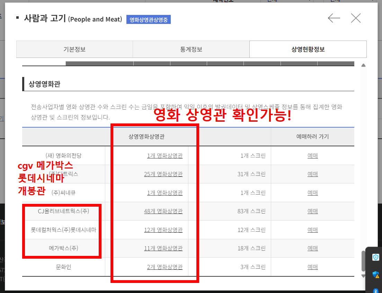Click the back arrow icon in popup header
Screen dimensions: 382x293
tap(334, 18)
